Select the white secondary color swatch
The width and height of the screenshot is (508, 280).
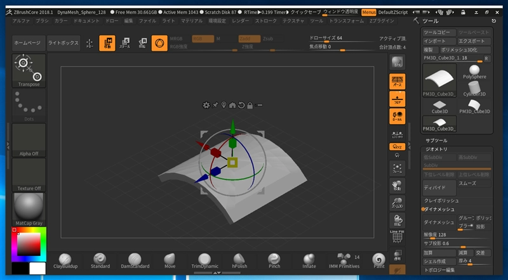click(x=37, y=269)
